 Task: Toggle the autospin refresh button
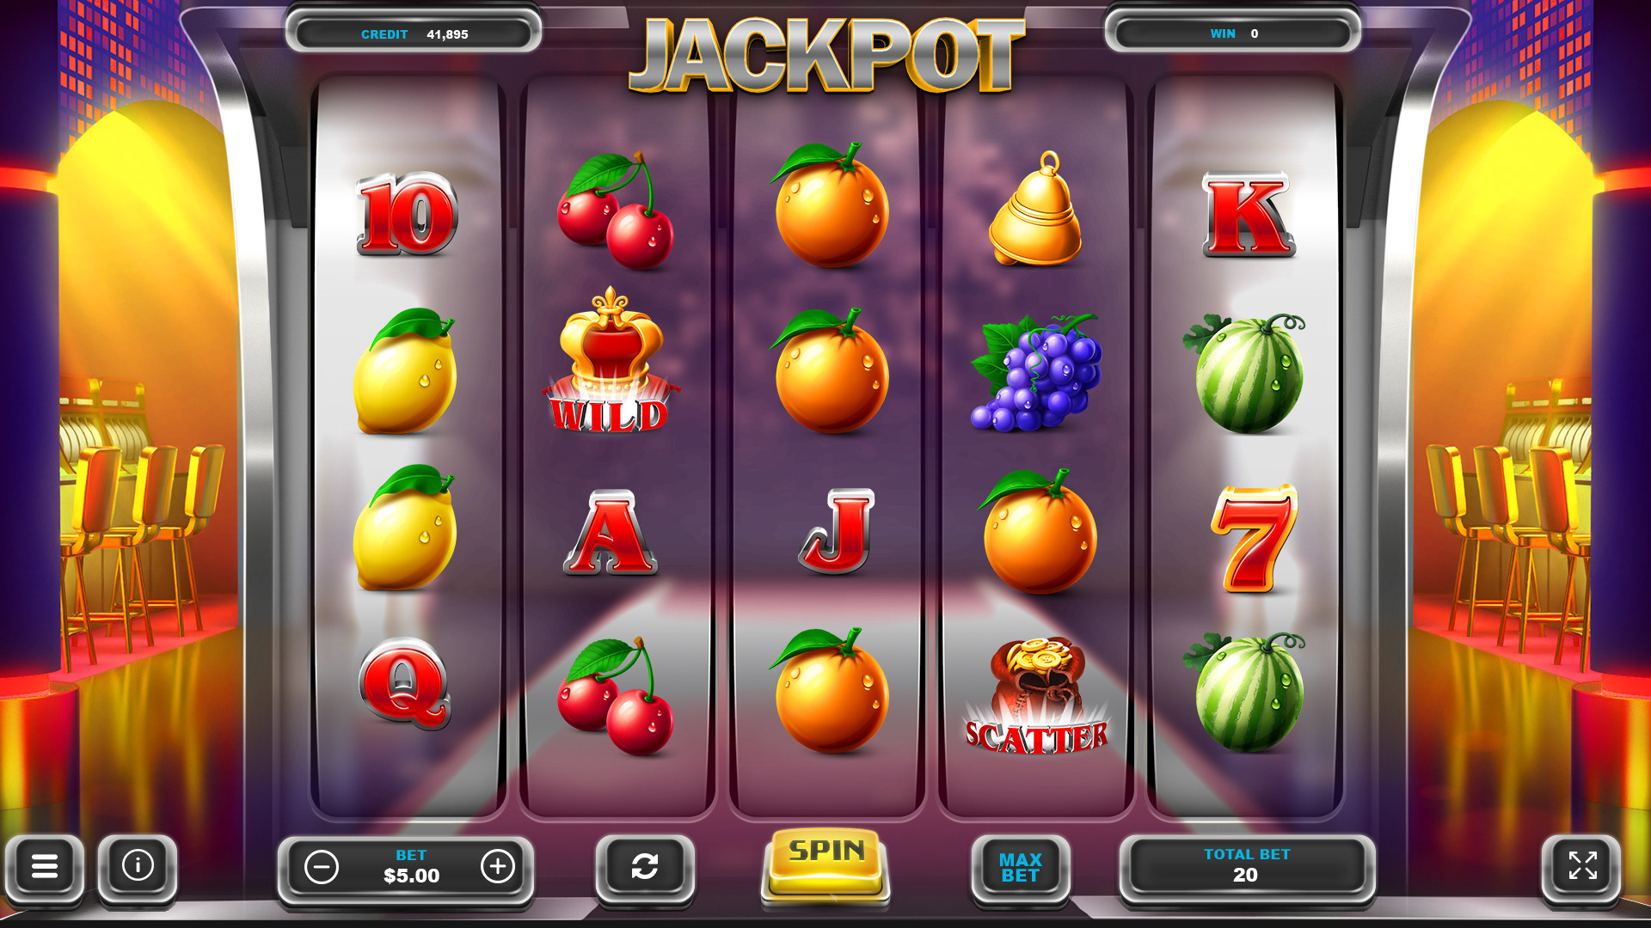click(x=645, y=866)
